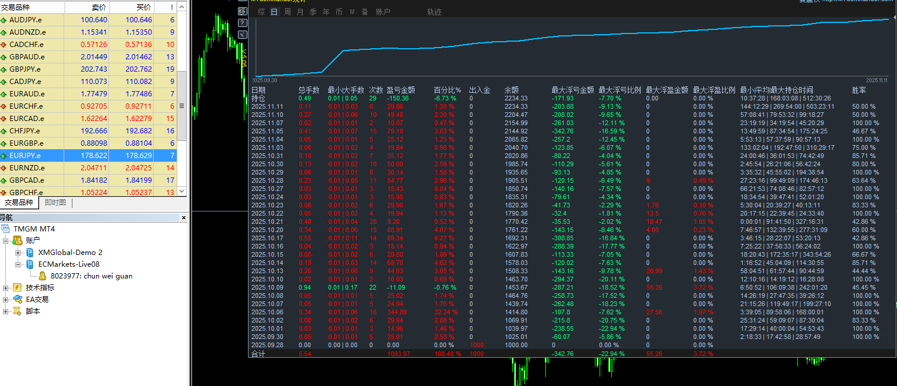Expand the EA交易 tree node
Image resolution: width=897 pixels, height=386 pixels.
[x=6, y=299]
